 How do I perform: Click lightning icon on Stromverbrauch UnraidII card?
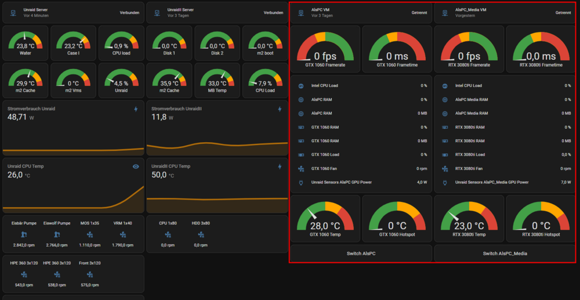(280, 109)
